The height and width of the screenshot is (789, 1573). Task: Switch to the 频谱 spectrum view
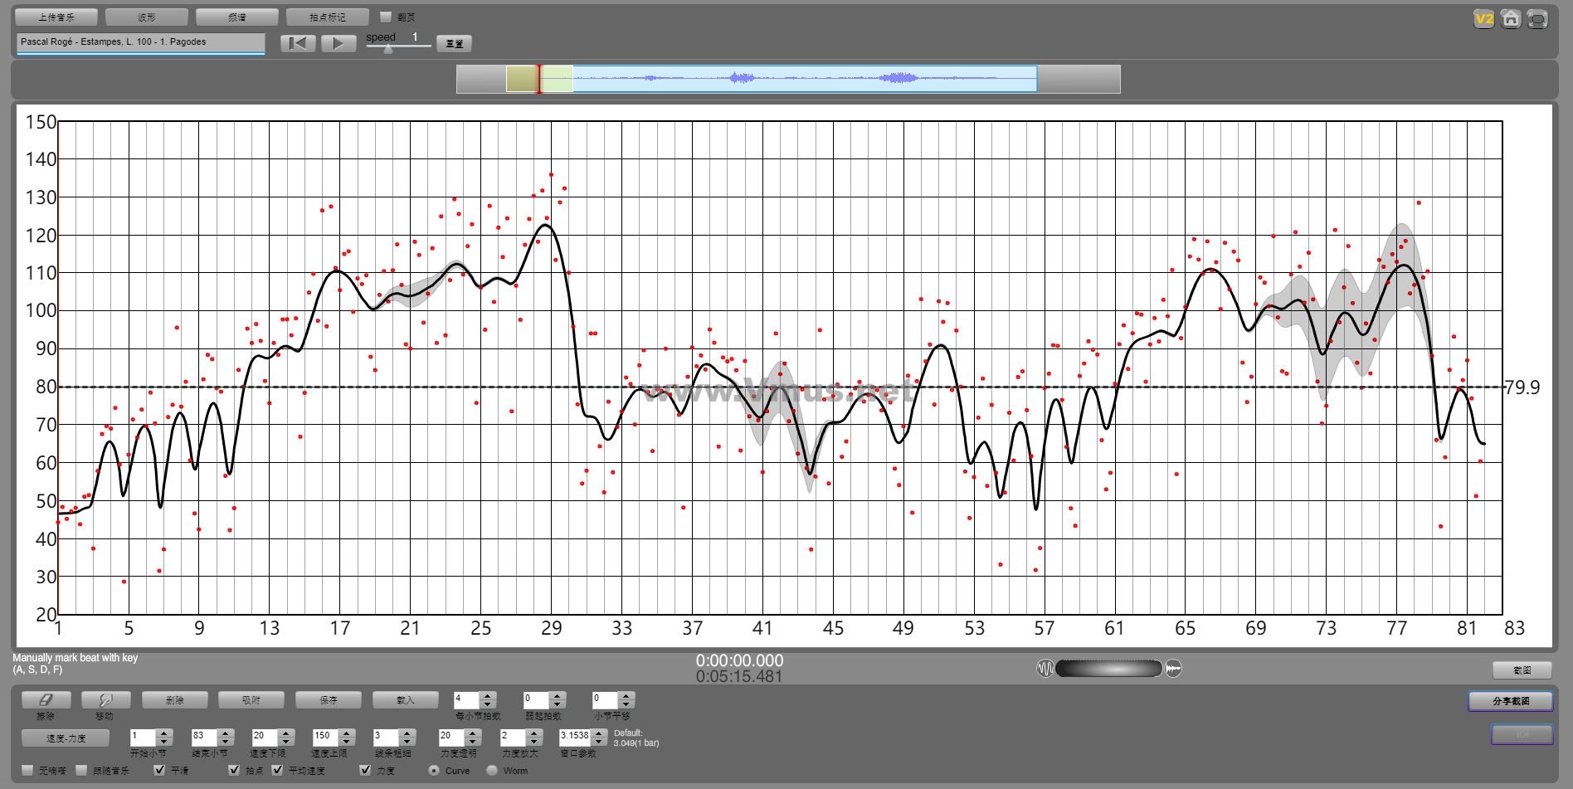pos(237,17)
